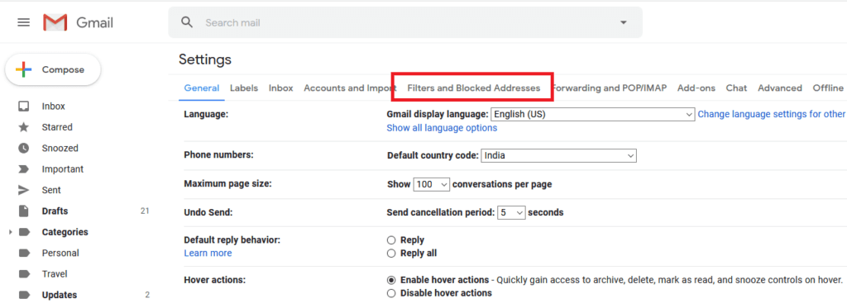
Task: Click the Drafts document icon
Action: (24, 211)
